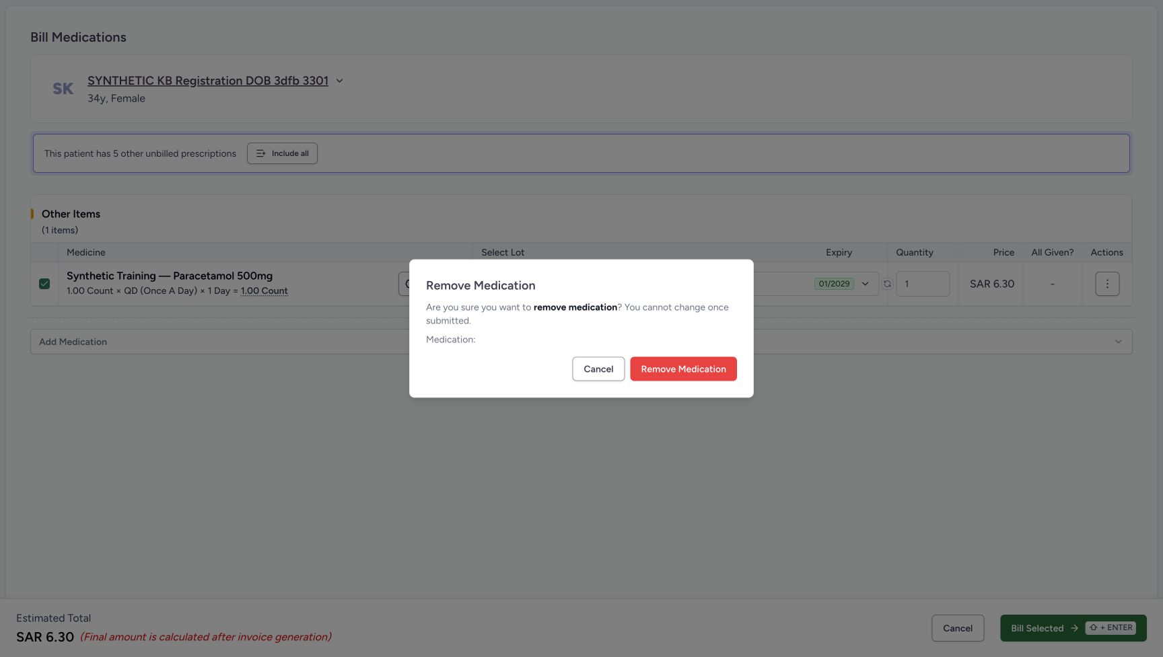Open the three-dot actions menu for Paracetamol
This screenshot has height=657, width=1163.
pyautogui.click(x=1107, y=284)
